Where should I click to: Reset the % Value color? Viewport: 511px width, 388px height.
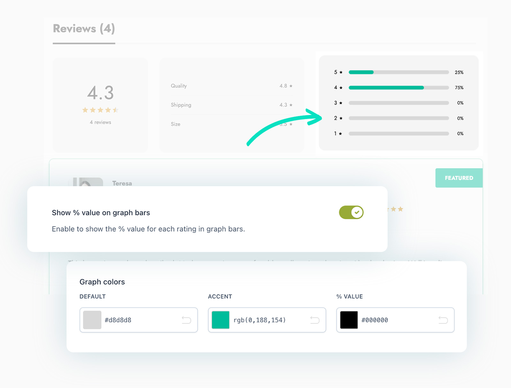pyautogui.click(x=443, y=320)
